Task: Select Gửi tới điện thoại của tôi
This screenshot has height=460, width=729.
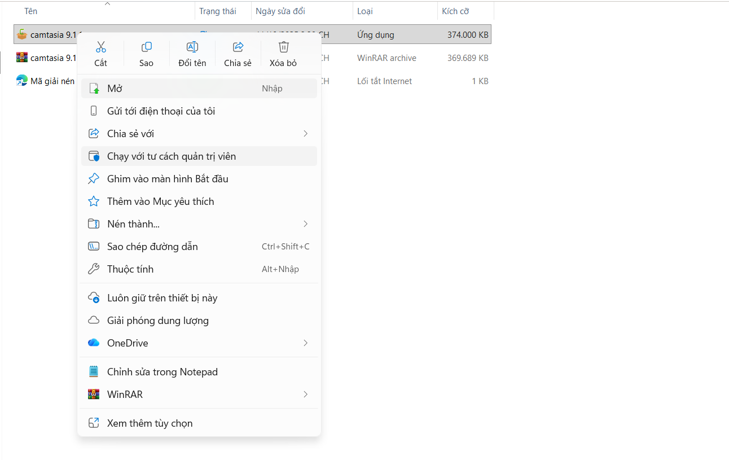Action: tap(161, 111)
